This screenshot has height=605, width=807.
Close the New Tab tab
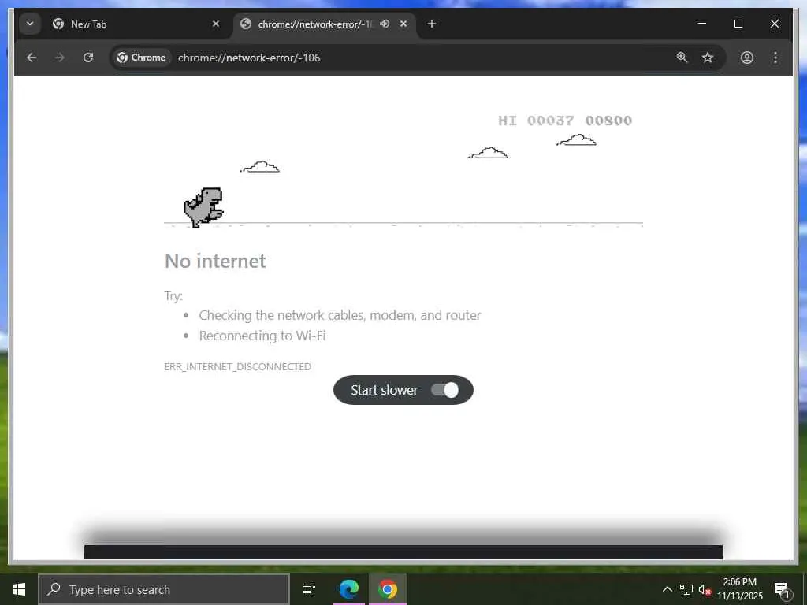click(216, 24)
